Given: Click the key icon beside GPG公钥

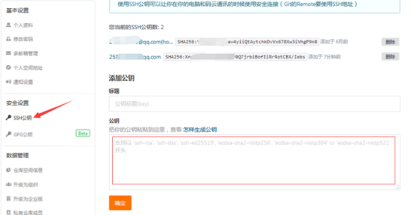Looking at the screenshot, I should (8, 134).
